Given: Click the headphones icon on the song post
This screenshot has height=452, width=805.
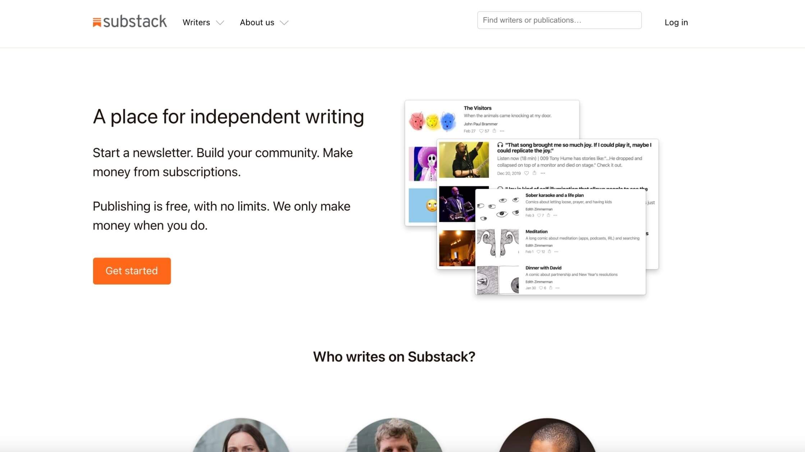Looking at the screenshot, I should [x=500, y=145].
